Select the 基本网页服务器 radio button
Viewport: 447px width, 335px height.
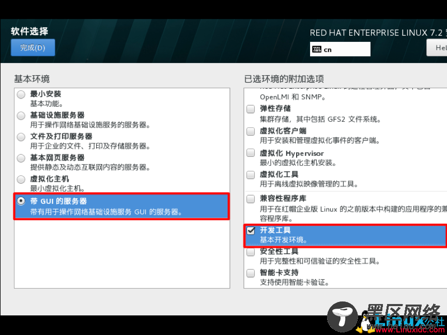21,158
